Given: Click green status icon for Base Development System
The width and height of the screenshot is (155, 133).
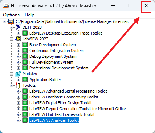Looking at the screenshot, I should click(25, 45).
